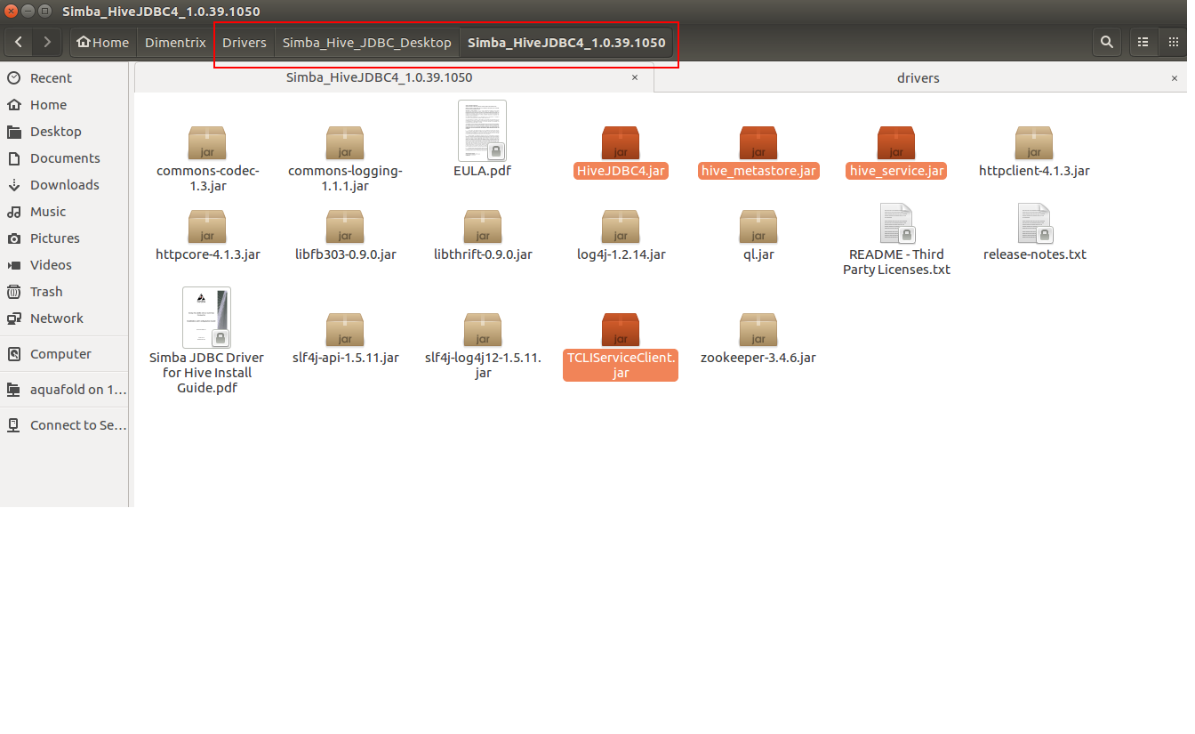1195x734 pixels.
Task: Select the slf4j-api-1.5.11.jar file icon
Action: (x=345, y=329)
